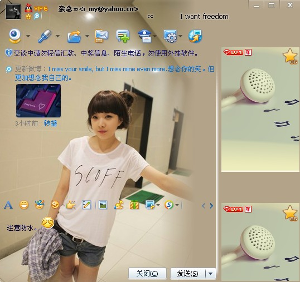Expand the applications gear dropdown arrow
This screenshot has height=282, width=300.
[x=181, y=36]
